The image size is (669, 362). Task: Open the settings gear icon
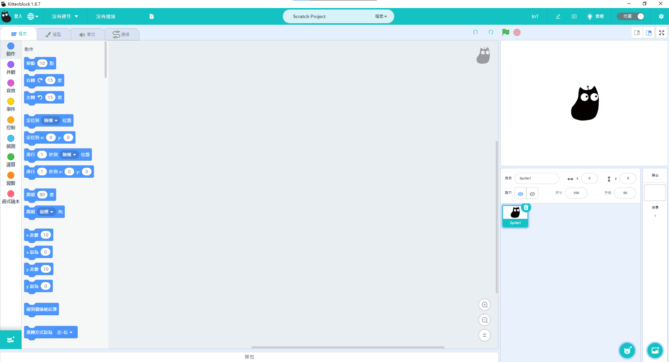tap(661, 16)
